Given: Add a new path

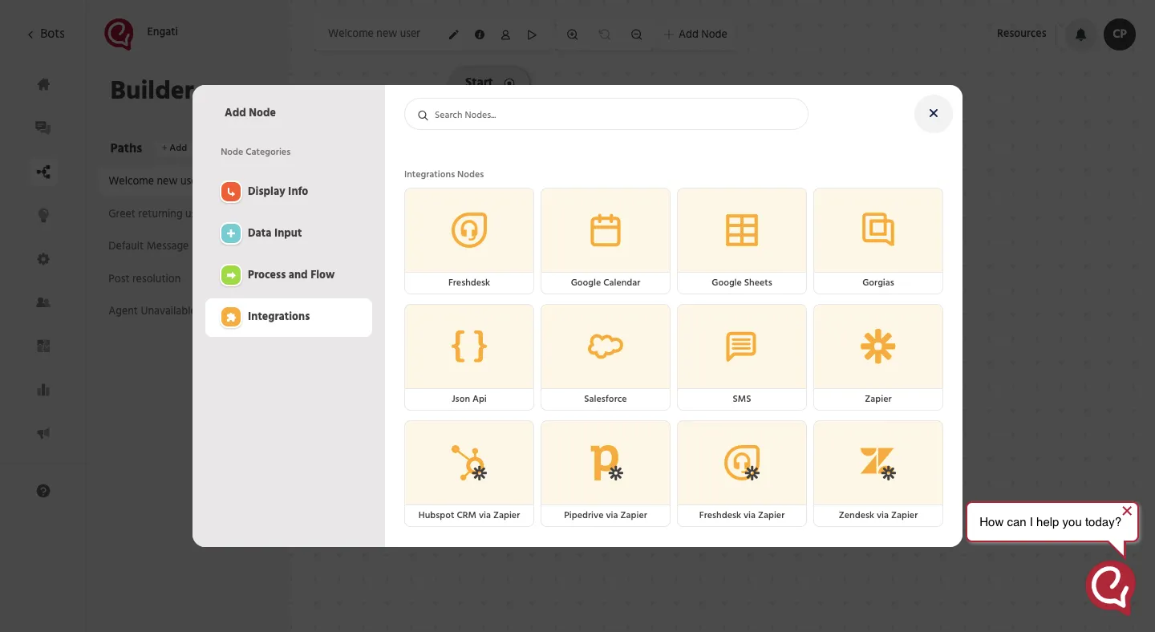Looking at the screenshot, I should tap(174, 148).
